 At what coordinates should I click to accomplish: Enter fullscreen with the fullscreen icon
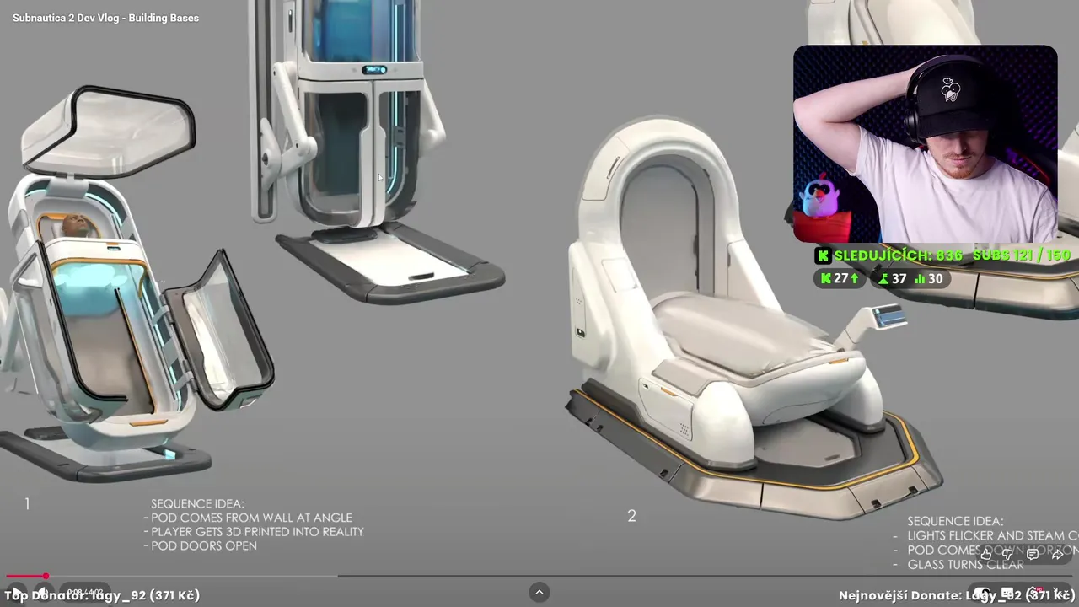[1059, 592]
